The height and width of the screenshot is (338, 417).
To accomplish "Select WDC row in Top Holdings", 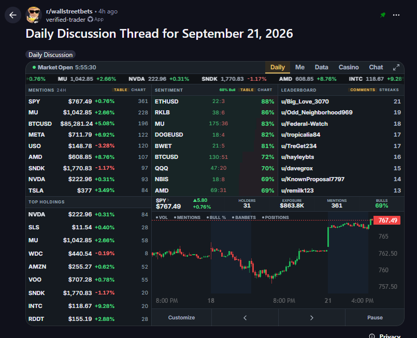I will coord(88,254).
